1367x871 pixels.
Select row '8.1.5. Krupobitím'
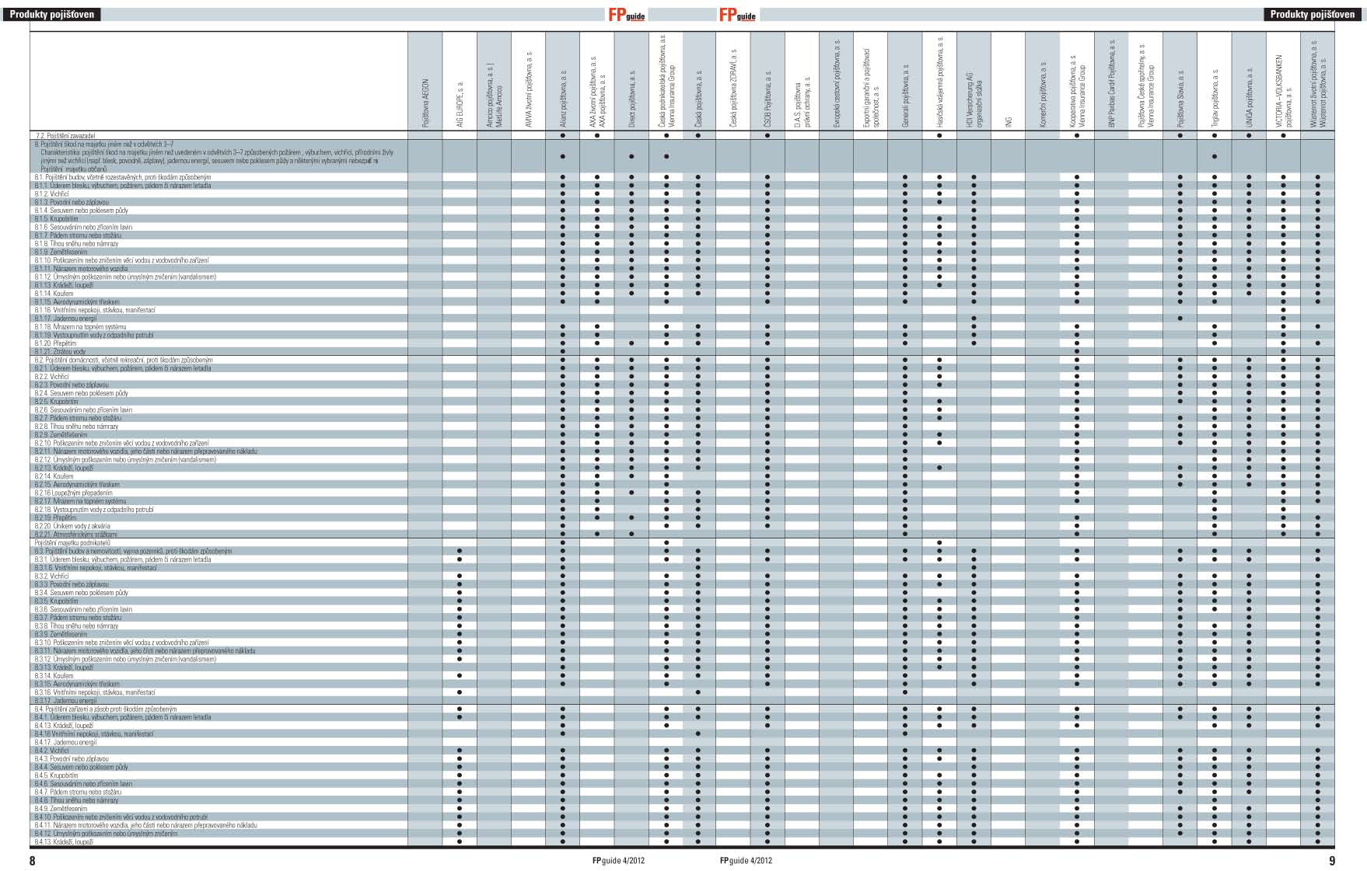click(56, 218)
